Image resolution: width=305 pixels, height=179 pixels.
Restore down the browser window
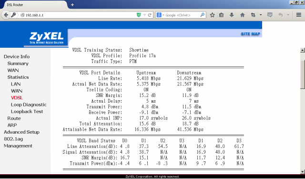click(x=296, y=2)
